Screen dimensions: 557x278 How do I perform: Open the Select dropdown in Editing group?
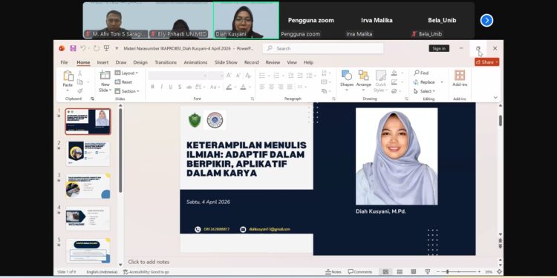pos(425,91)
